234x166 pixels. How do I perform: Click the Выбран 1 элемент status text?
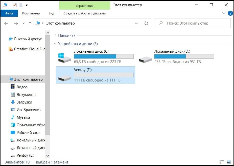pos(52,162)
